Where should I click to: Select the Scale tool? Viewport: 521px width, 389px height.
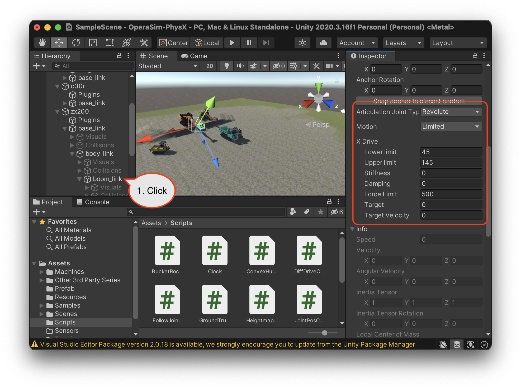point(93,43)
